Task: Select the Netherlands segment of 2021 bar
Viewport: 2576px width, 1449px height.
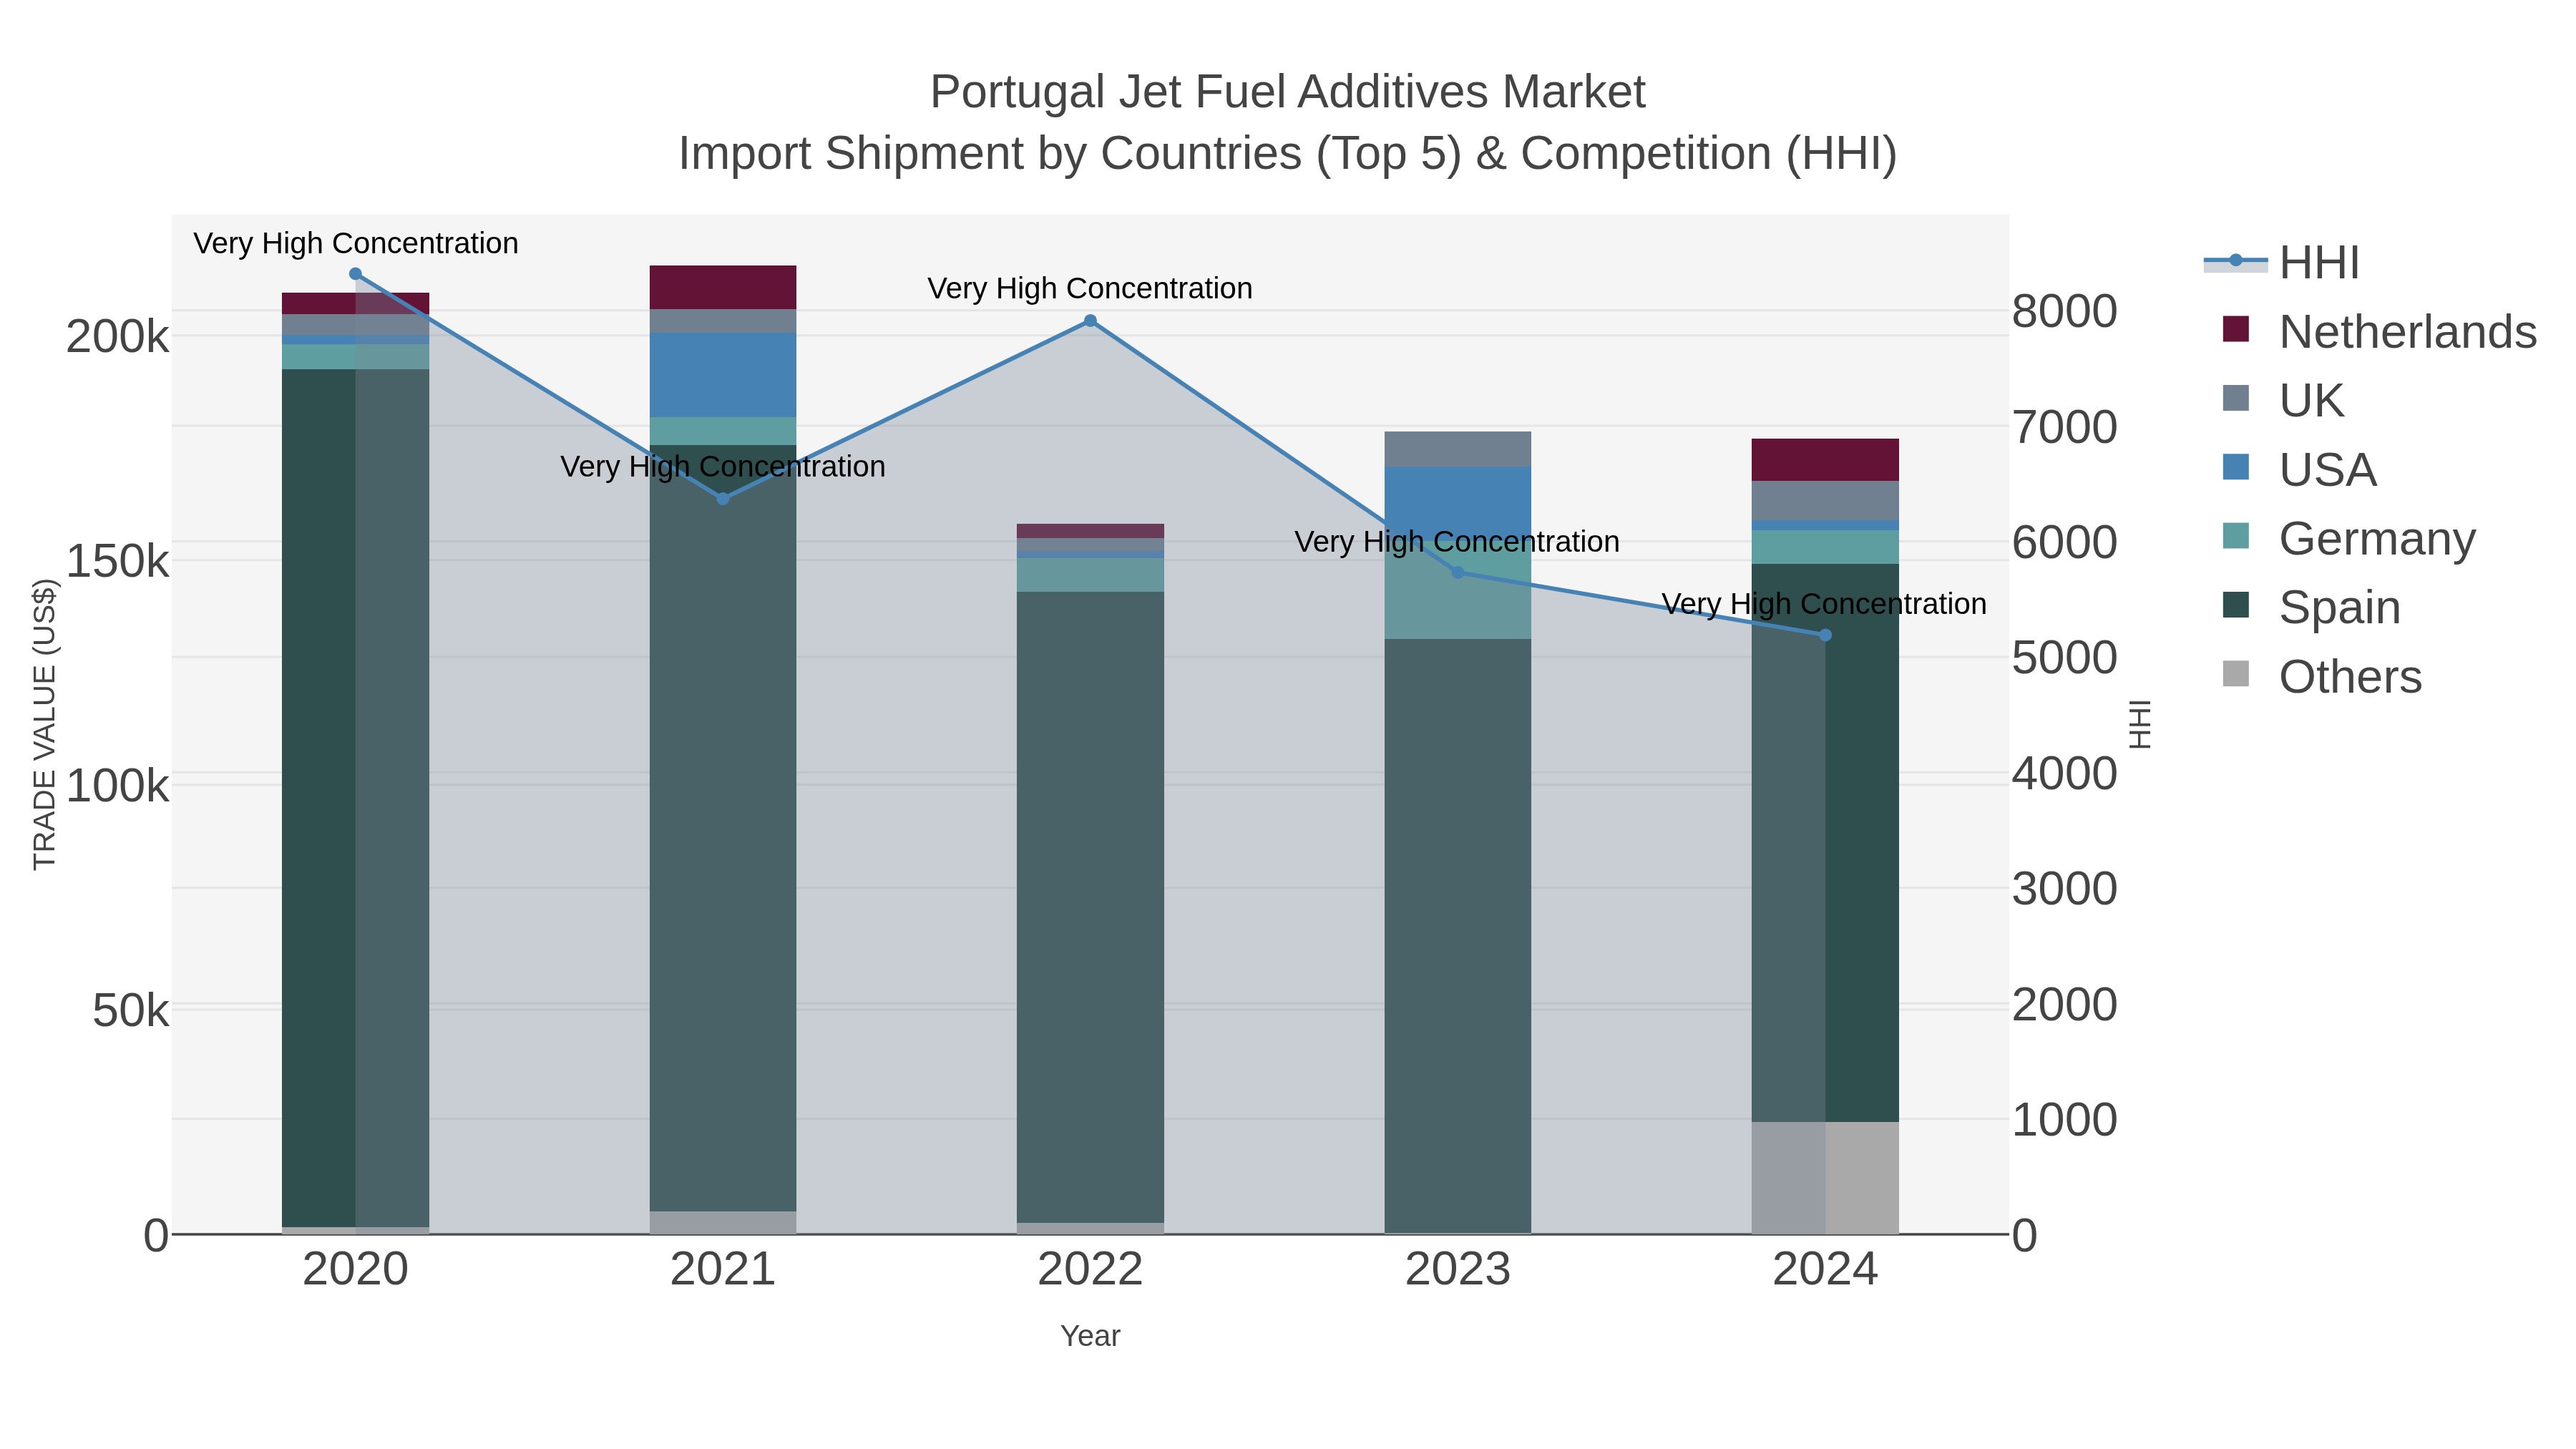Action: coord(723,288)
